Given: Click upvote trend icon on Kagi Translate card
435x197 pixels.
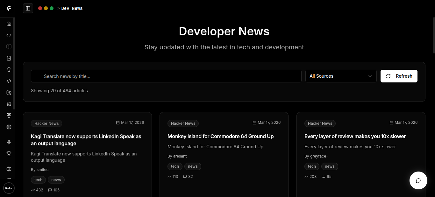Looking at the screenshot, I should [33, 190].
